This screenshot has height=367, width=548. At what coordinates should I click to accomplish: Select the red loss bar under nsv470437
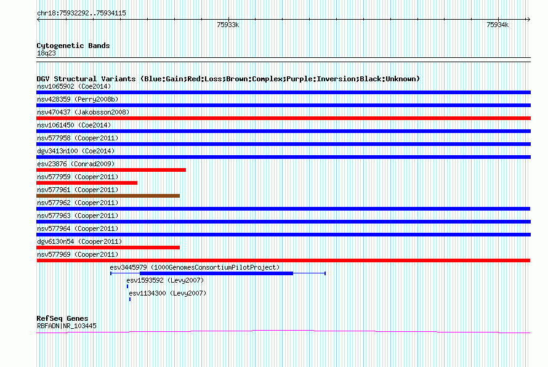[x=283, y=118]
